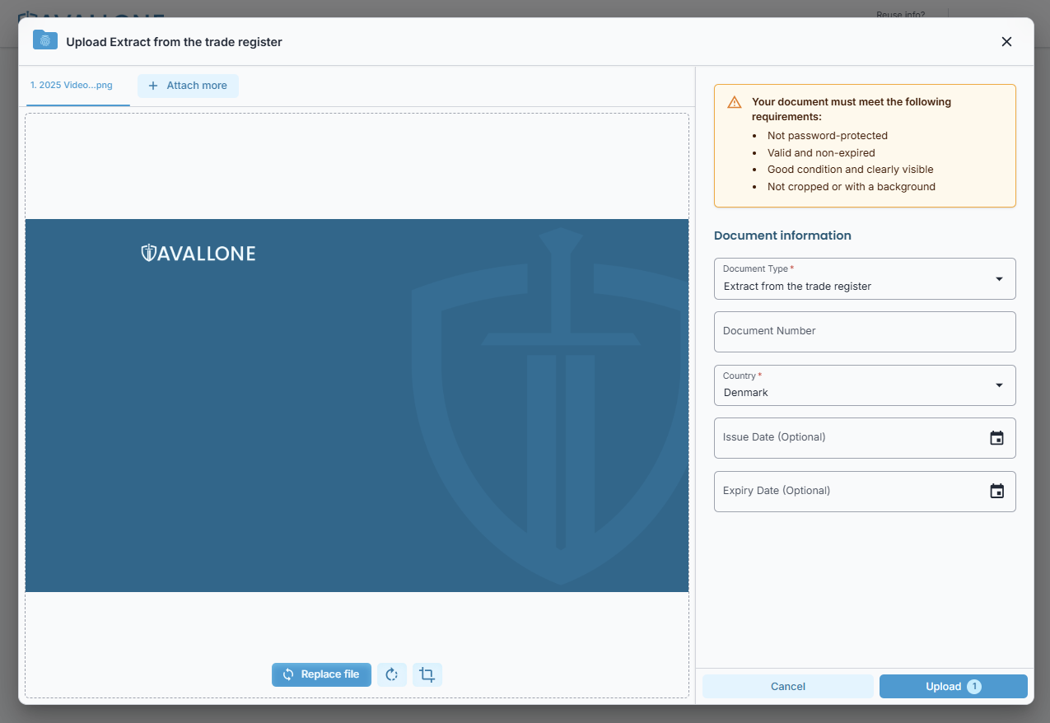Click the upload count badge '1'

[x=974, y=687]
